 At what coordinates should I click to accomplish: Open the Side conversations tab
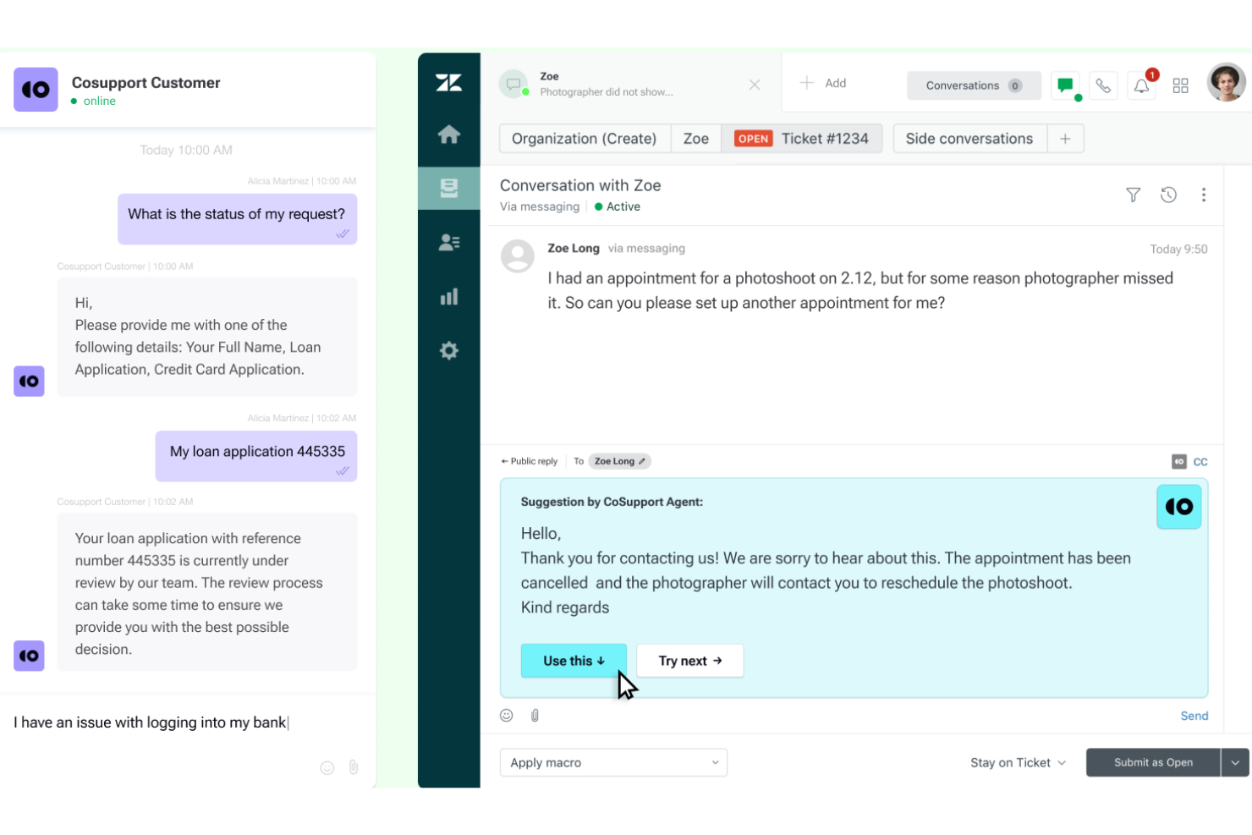(969, 139)
